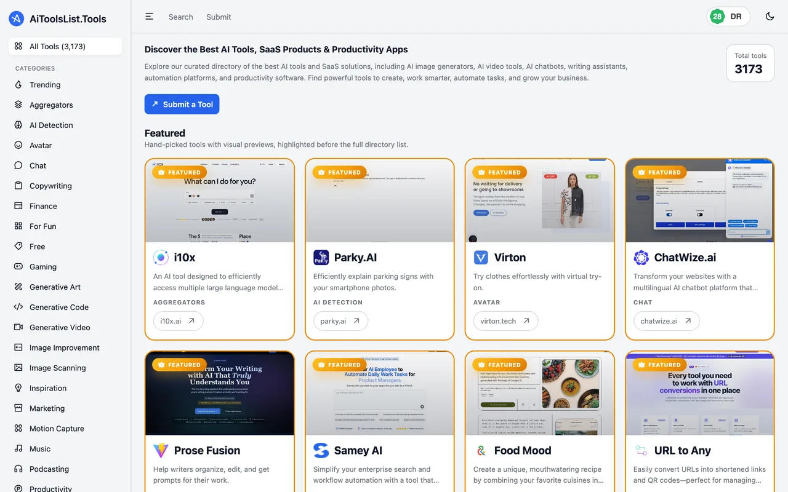Click the Prose Fusion card title
The height and width of the screenshot is (492, 788).
click(x=207, y=450)
